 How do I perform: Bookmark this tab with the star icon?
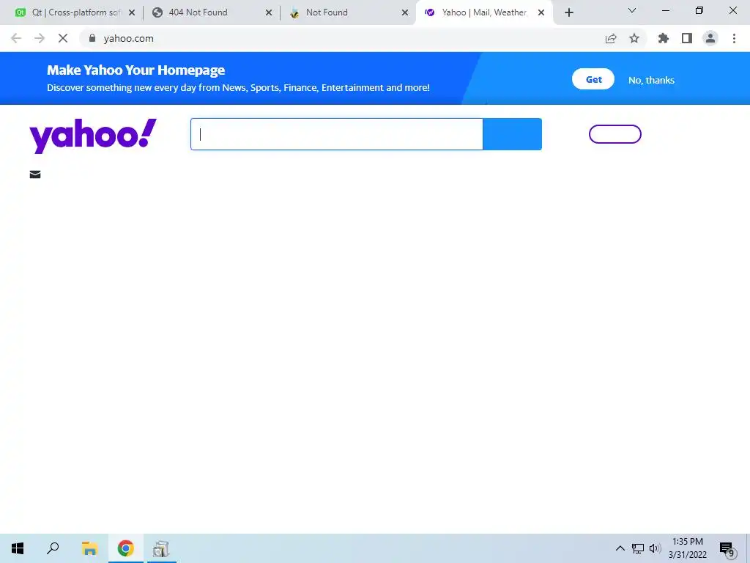[x=634, y=38]
